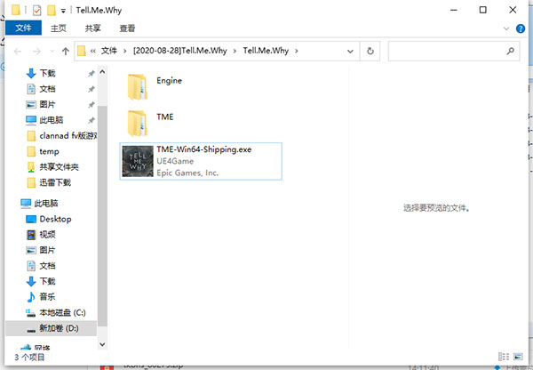Switch to the 共享 ribbon tab
The image size is (533, 370).
(92, 28)
